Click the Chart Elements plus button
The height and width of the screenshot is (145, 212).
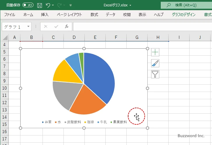tap(155, 52)
